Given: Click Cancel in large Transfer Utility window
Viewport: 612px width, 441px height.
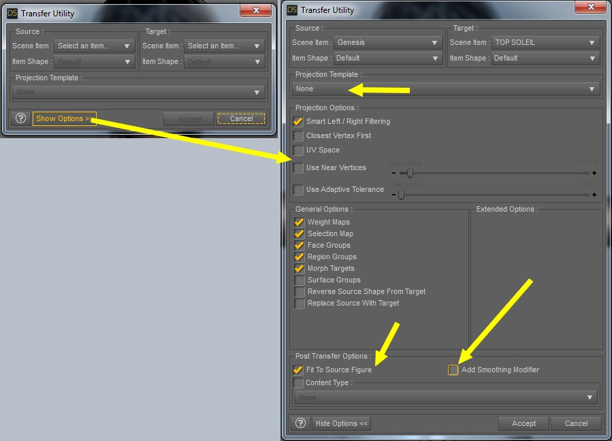Looking at the screenshot, I should click(576, 423).
